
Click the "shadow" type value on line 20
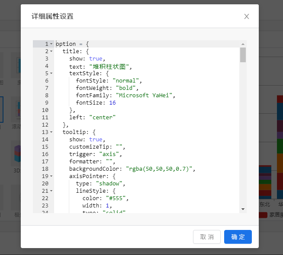click(x=111, y=184)
